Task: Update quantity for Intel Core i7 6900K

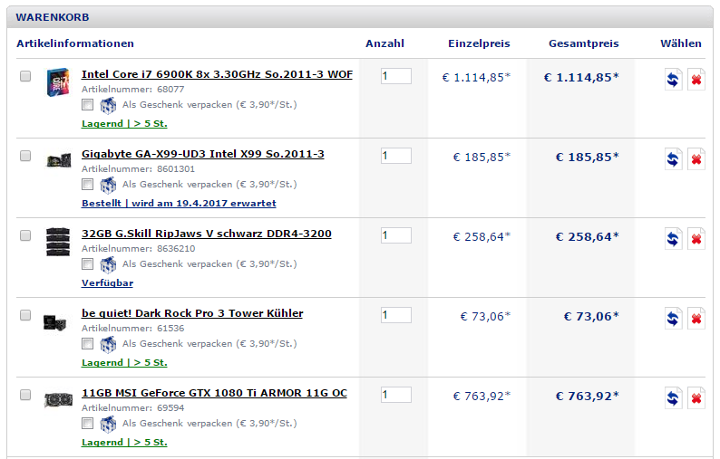Action: pyautogui.click(x=673, y=80)
